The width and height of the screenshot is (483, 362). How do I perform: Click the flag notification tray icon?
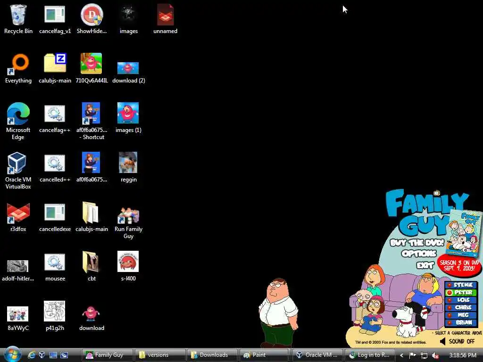[412, 355]
